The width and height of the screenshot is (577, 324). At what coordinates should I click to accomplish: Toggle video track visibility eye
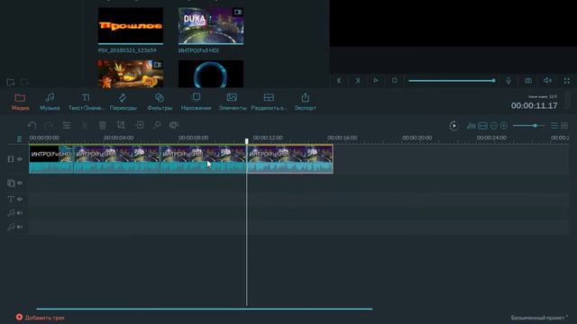point(20,159)
